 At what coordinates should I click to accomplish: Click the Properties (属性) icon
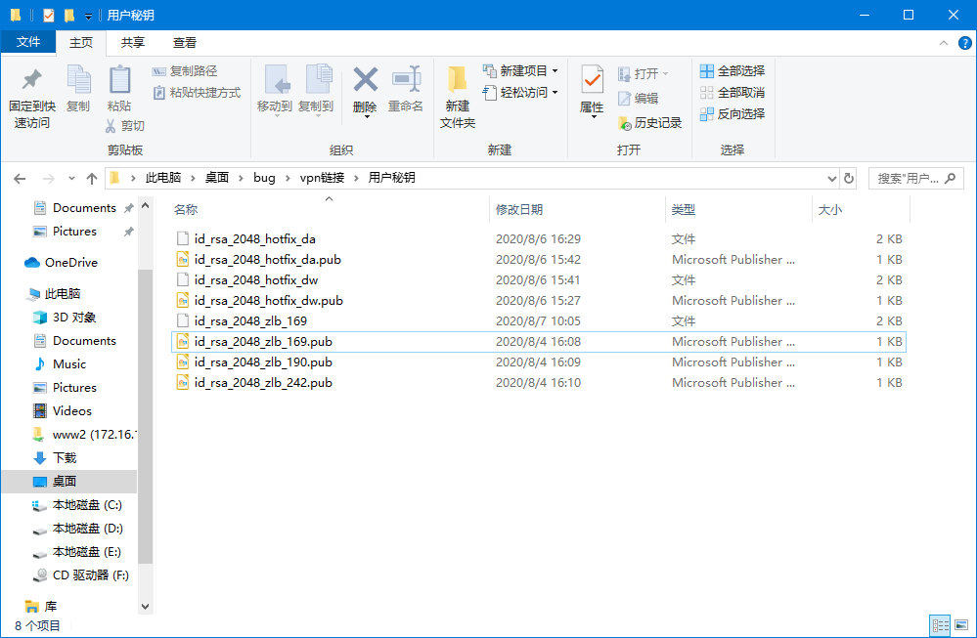[592, 81]
